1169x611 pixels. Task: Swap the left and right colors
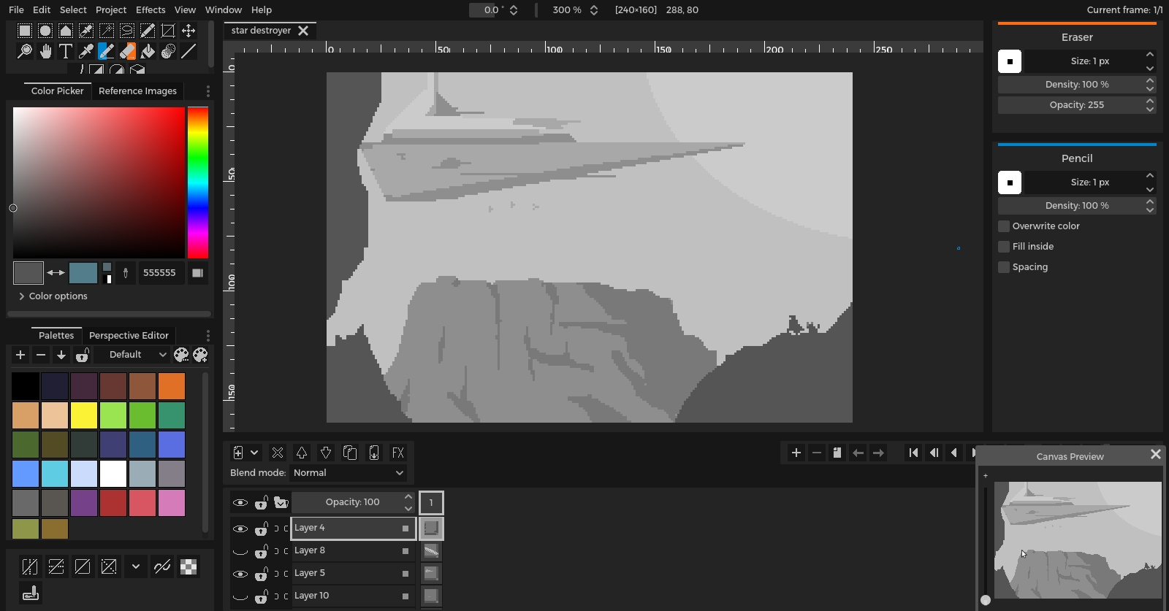[56, 272]
